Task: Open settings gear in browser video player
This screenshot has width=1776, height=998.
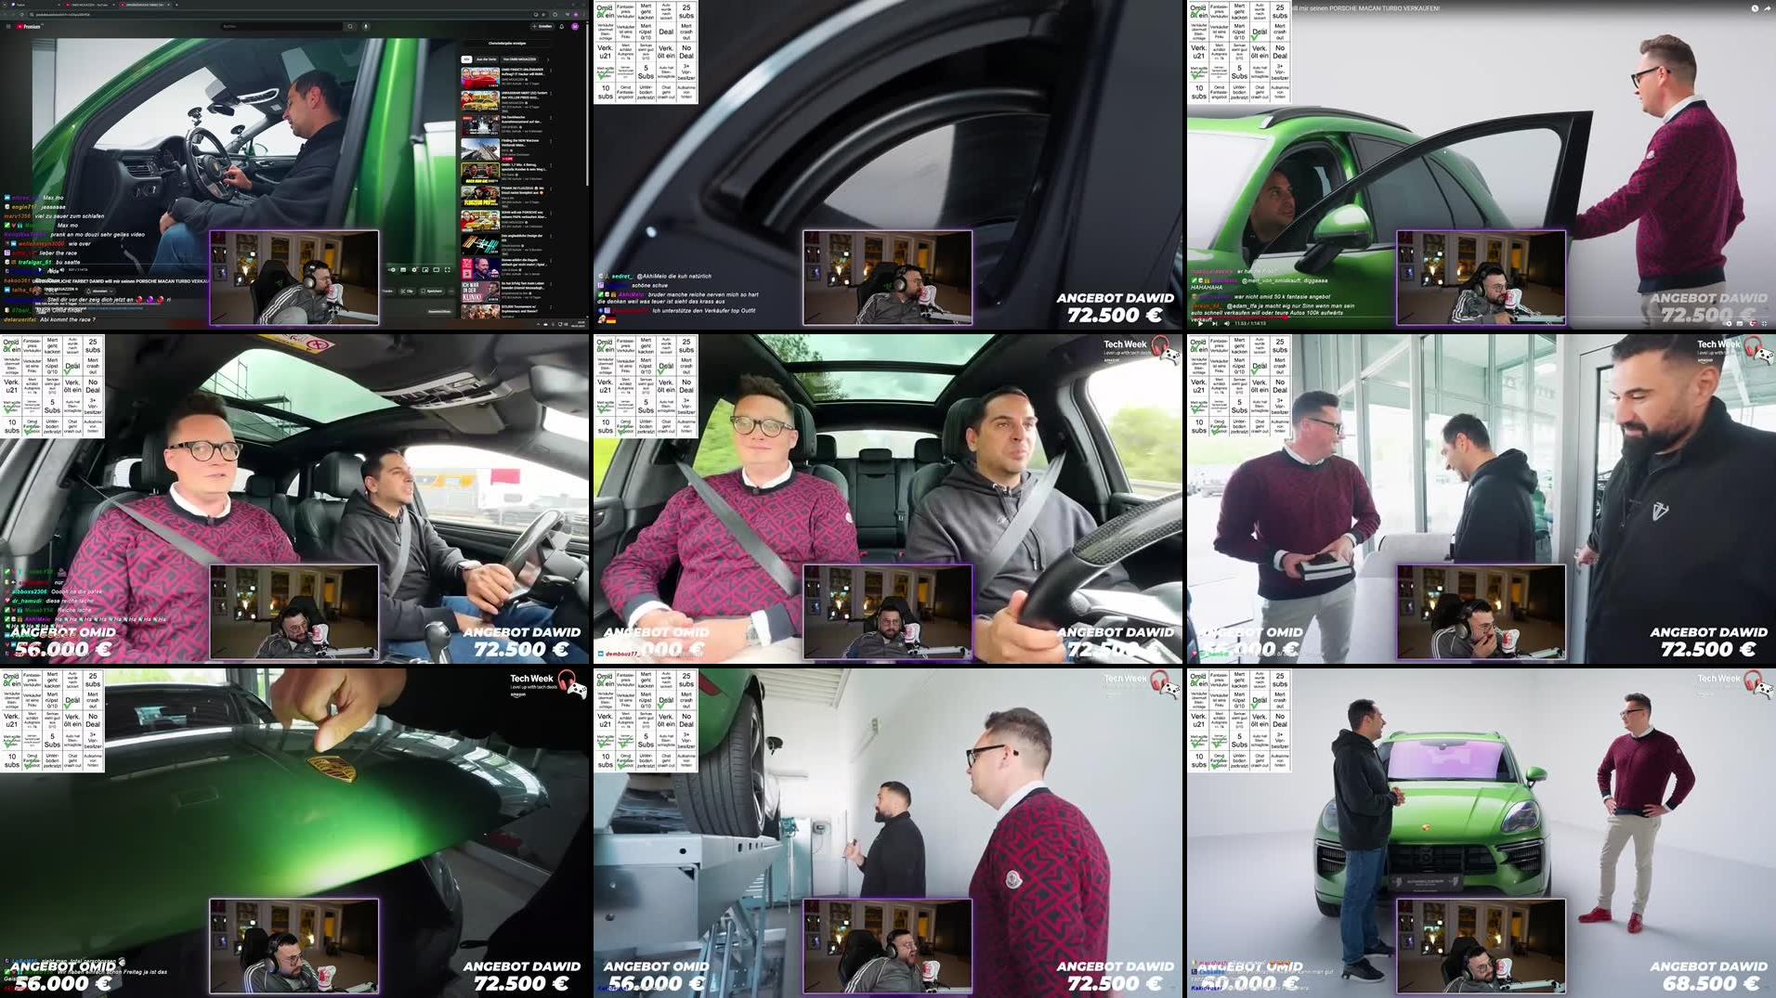Action: 414,269
